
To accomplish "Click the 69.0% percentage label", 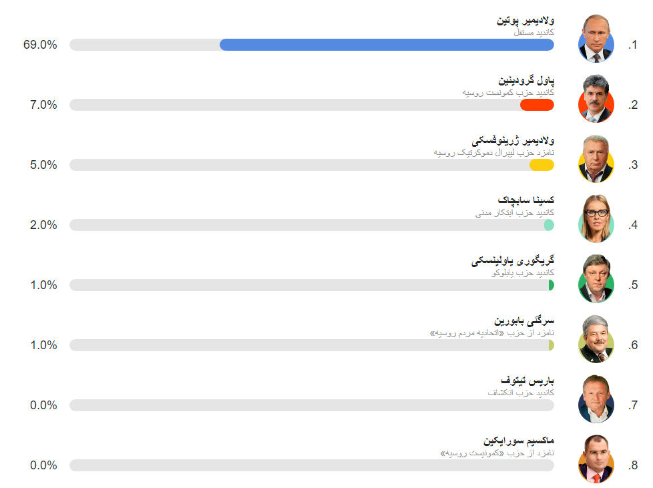I will pos(41,45).
